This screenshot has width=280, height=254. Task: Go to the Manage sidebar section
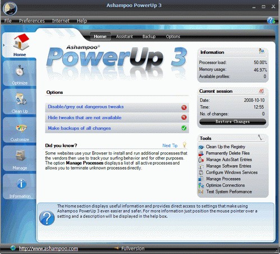click(20, 159)
